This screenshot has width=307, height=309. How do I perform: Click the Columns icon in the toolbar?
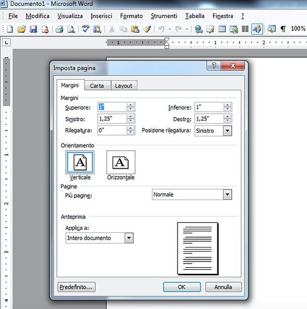click(x=245, y=29)
